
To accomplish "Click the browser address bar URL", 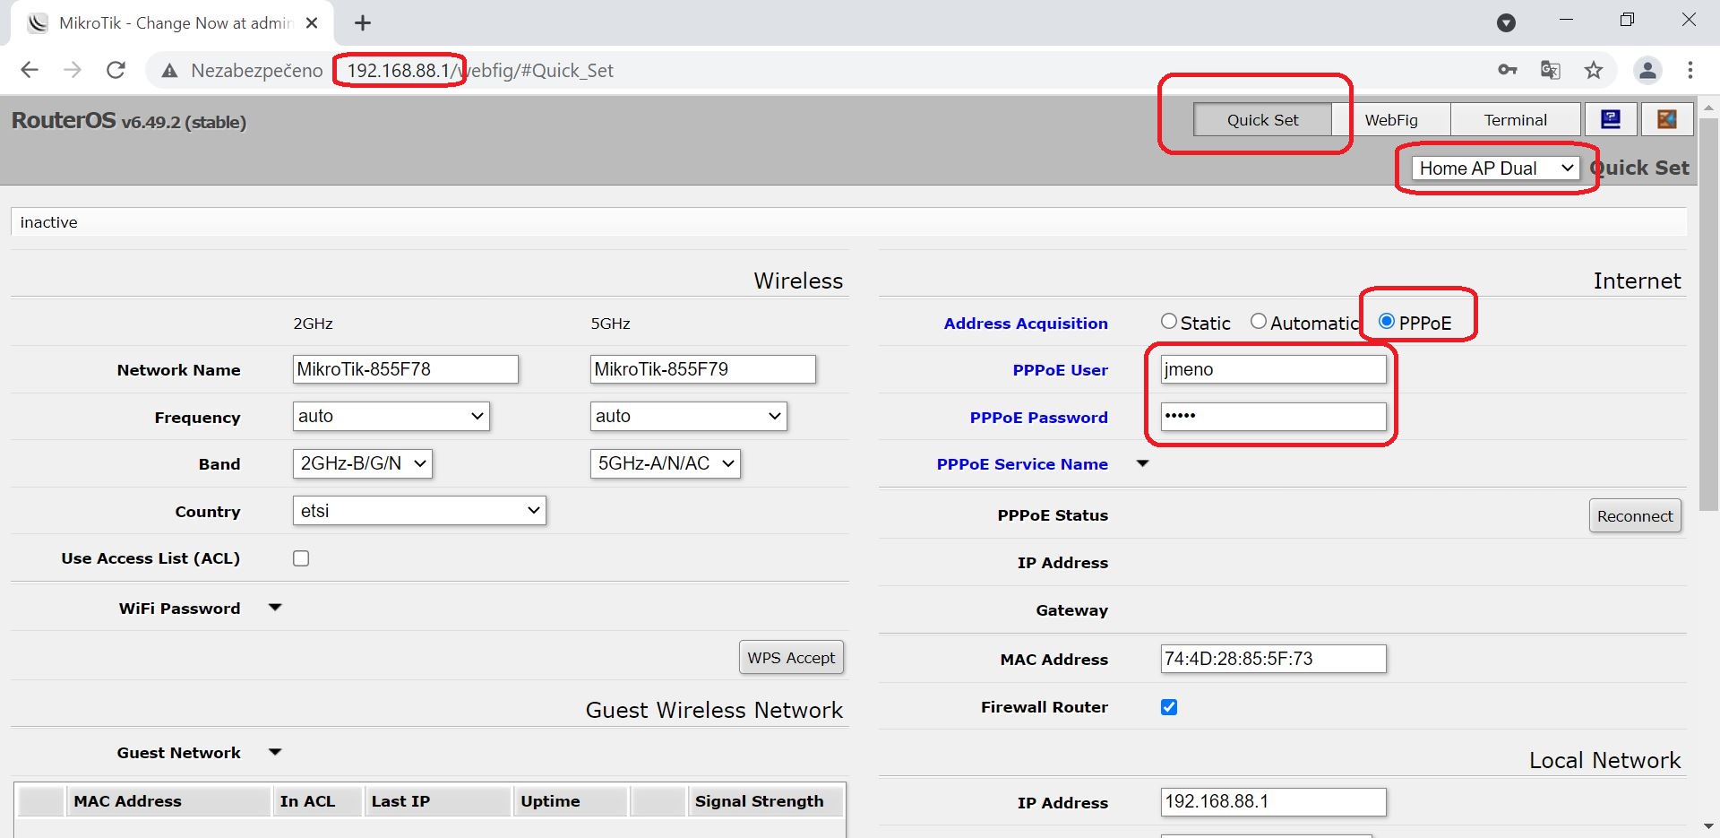I will [480, 71].
